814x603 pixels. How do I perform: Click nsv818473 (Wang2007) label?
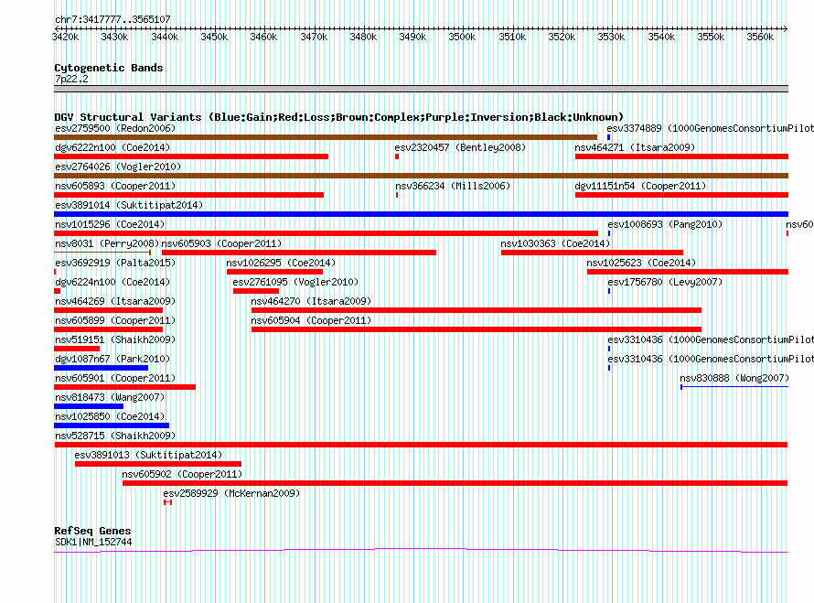[x=110, y=397]
